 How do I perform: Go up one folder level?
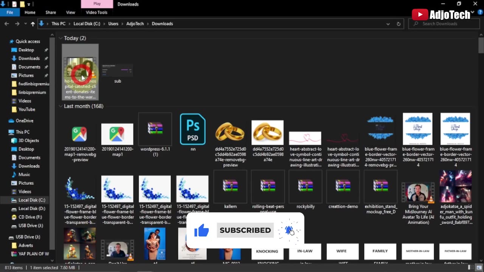coord(33,24)
